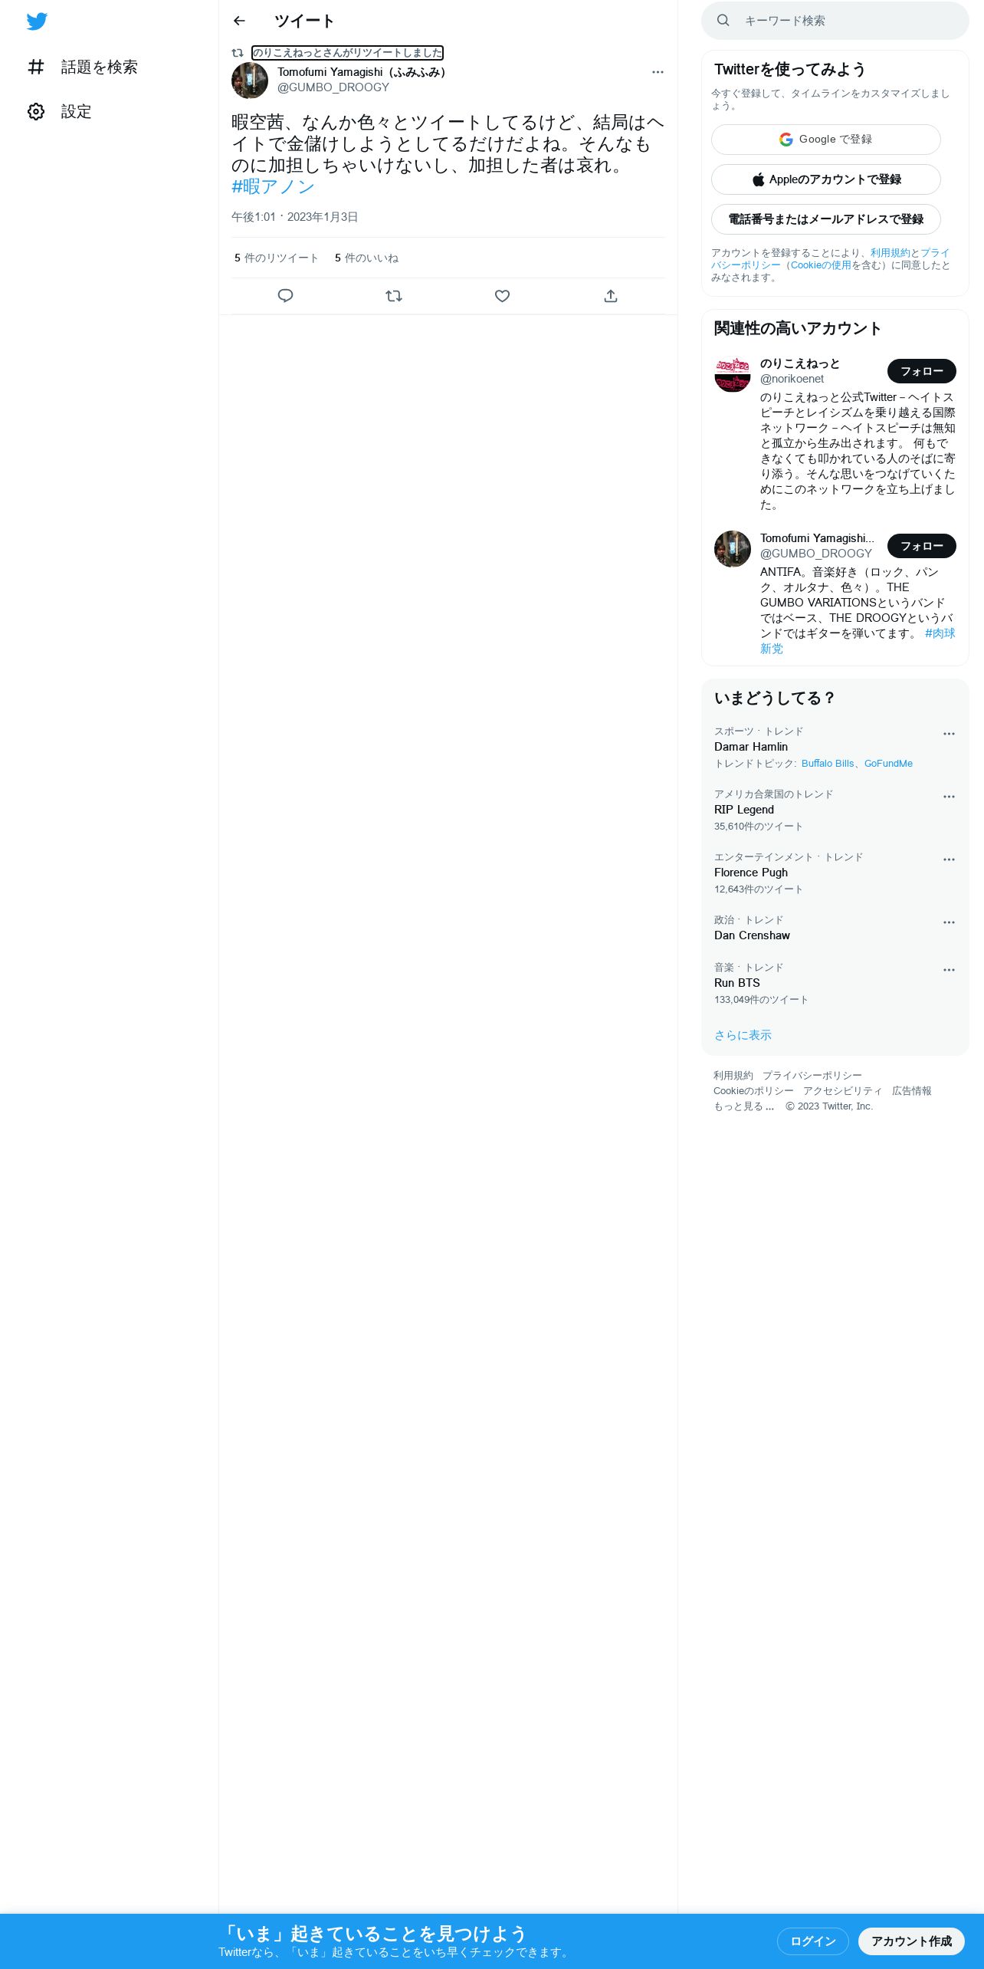Click the reply speech bubble icon
The image size is (984, 1969).
coord(285,296)
